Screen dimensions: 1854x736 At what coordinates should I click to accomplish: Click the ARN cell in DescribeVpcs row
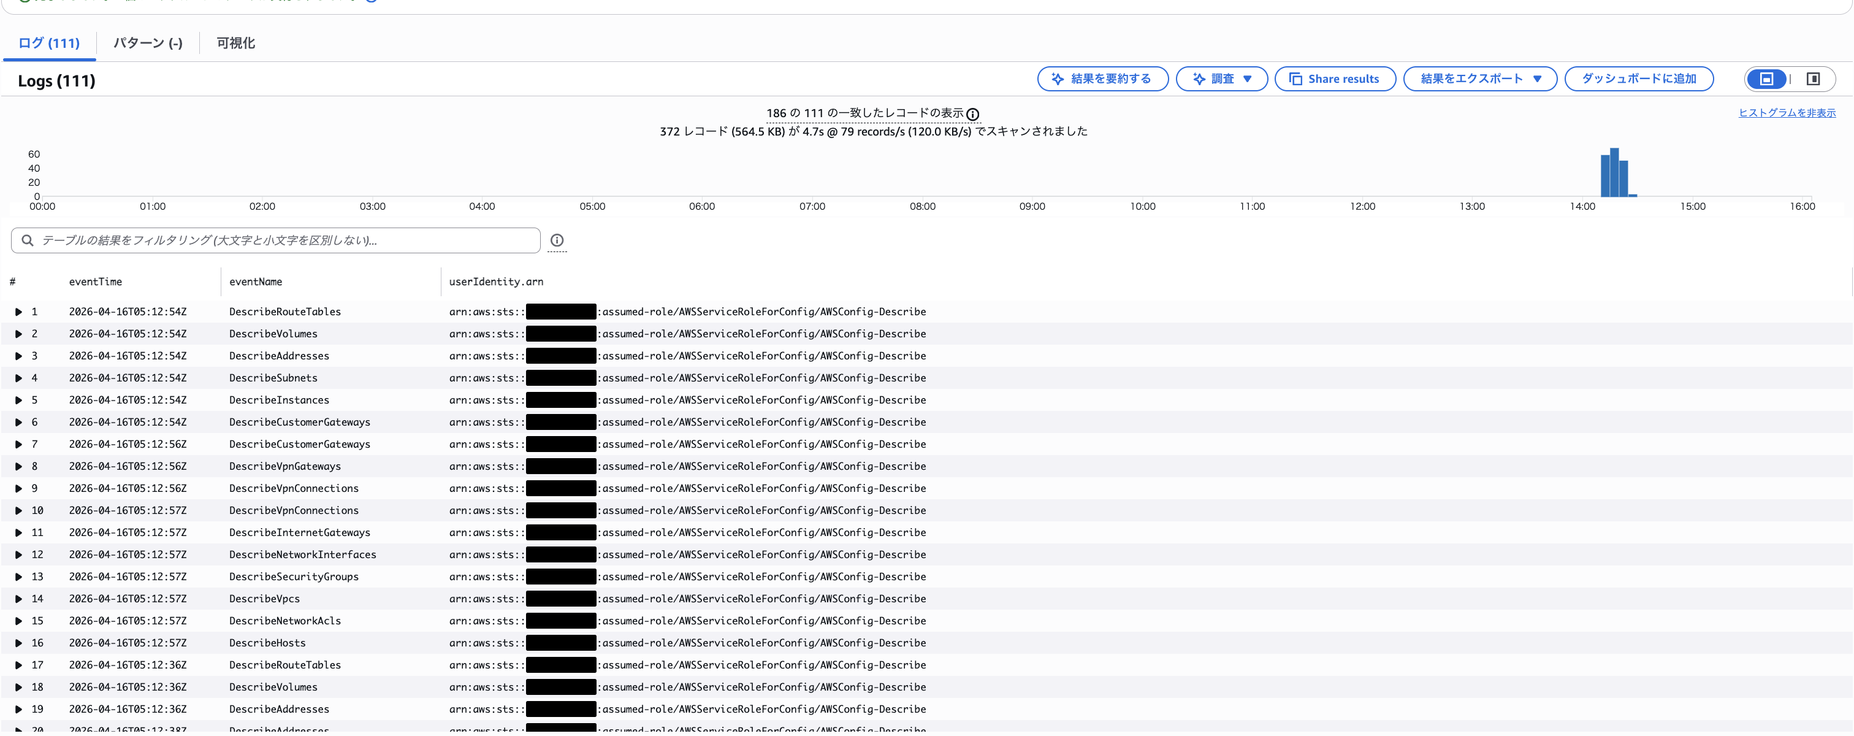687,599
